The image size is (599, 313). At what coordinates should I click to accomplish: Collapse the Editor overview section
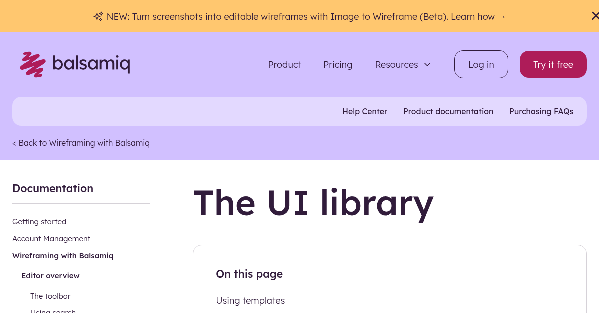(50, 275)
